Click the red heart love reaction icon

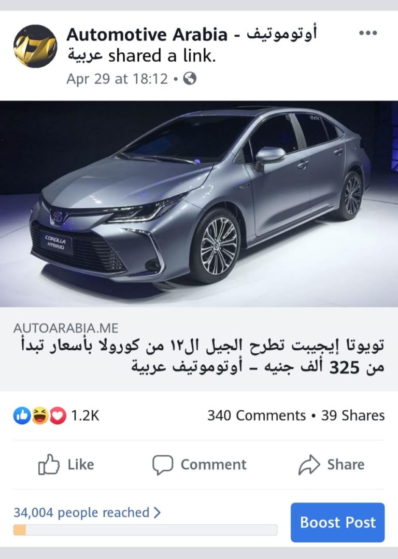click(x=58, y=415)
